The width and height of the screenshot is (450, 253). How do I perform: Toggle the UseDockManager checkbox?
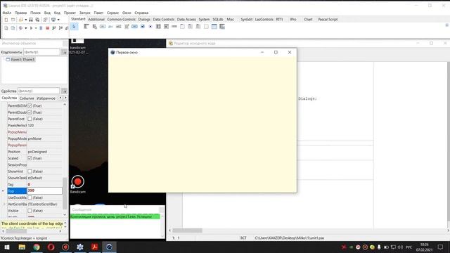coord(30,197)
